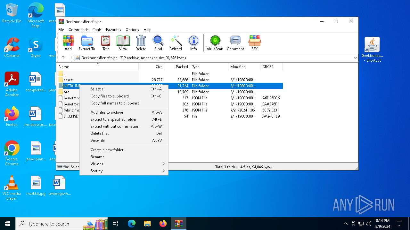The width and height of the screenshot is (410, 230).
Task: Open the Find tool icon
Action: coord(158,43)
